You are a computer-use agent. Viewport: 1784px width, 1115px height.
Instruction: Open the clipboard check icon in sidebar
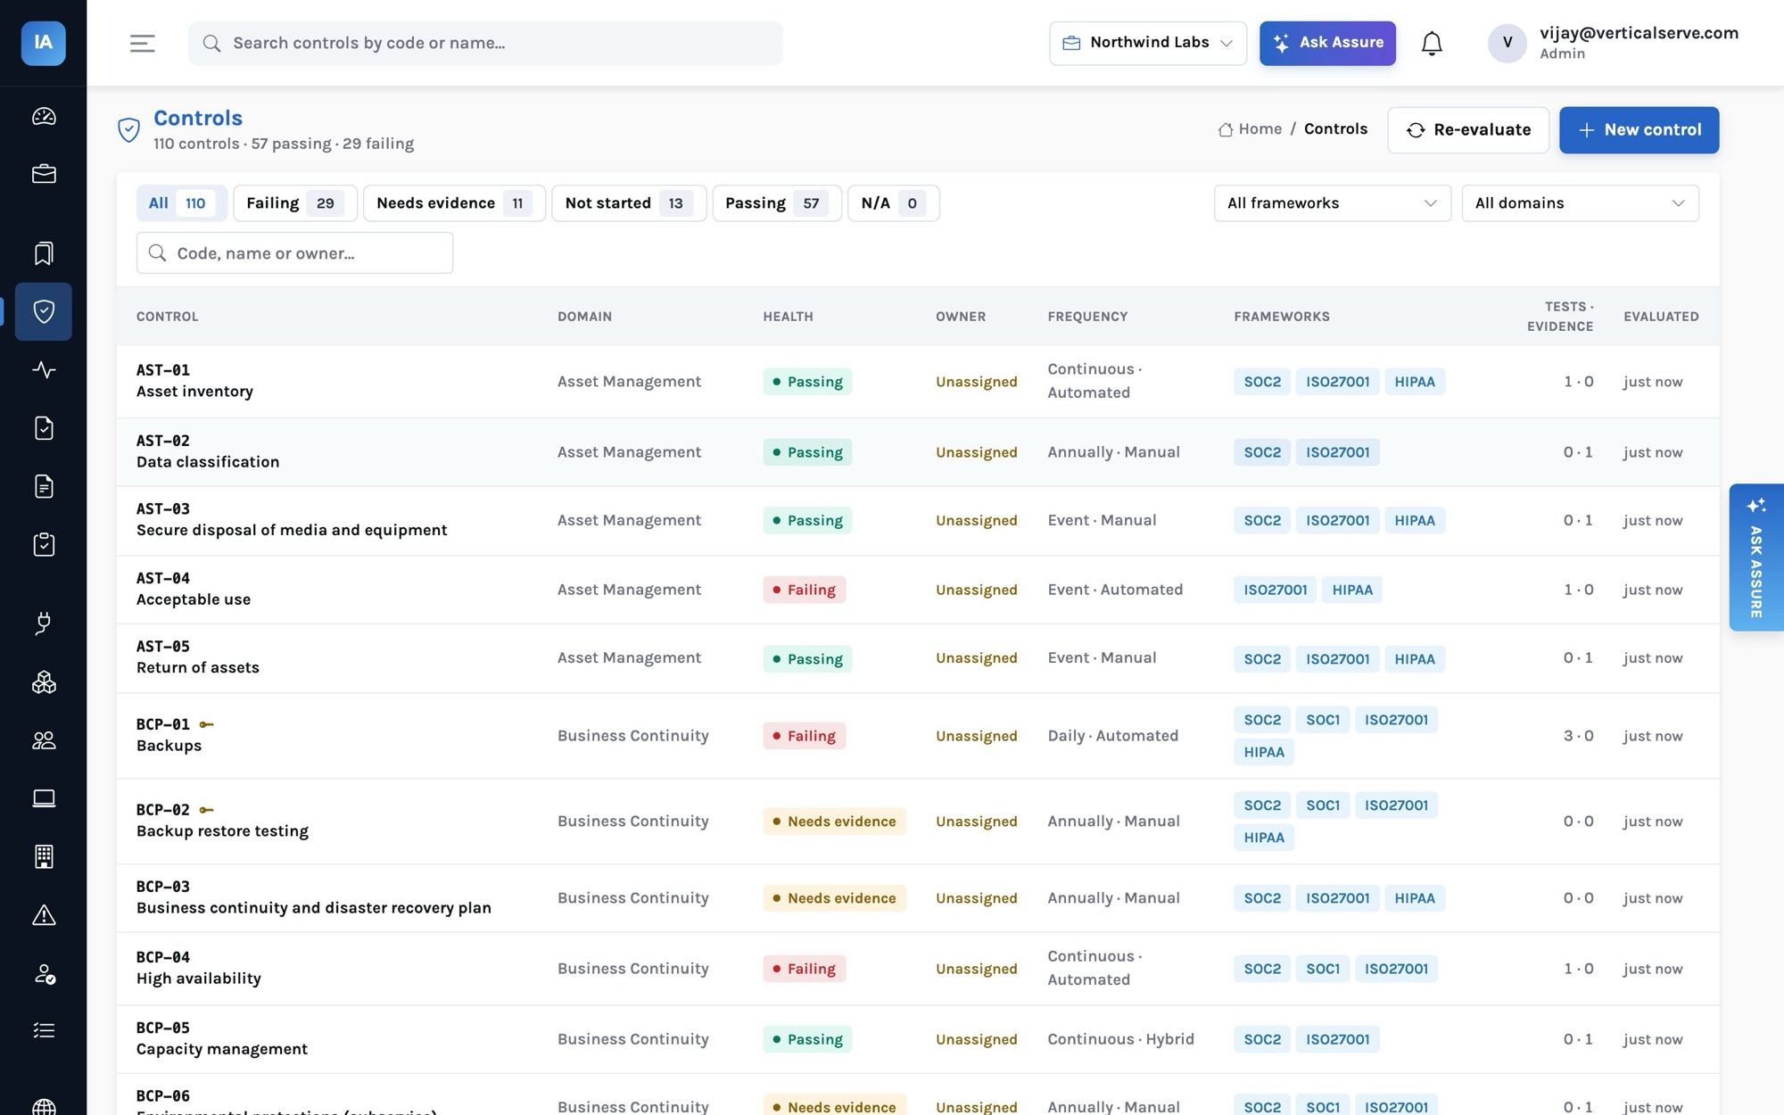click(44, 544)
